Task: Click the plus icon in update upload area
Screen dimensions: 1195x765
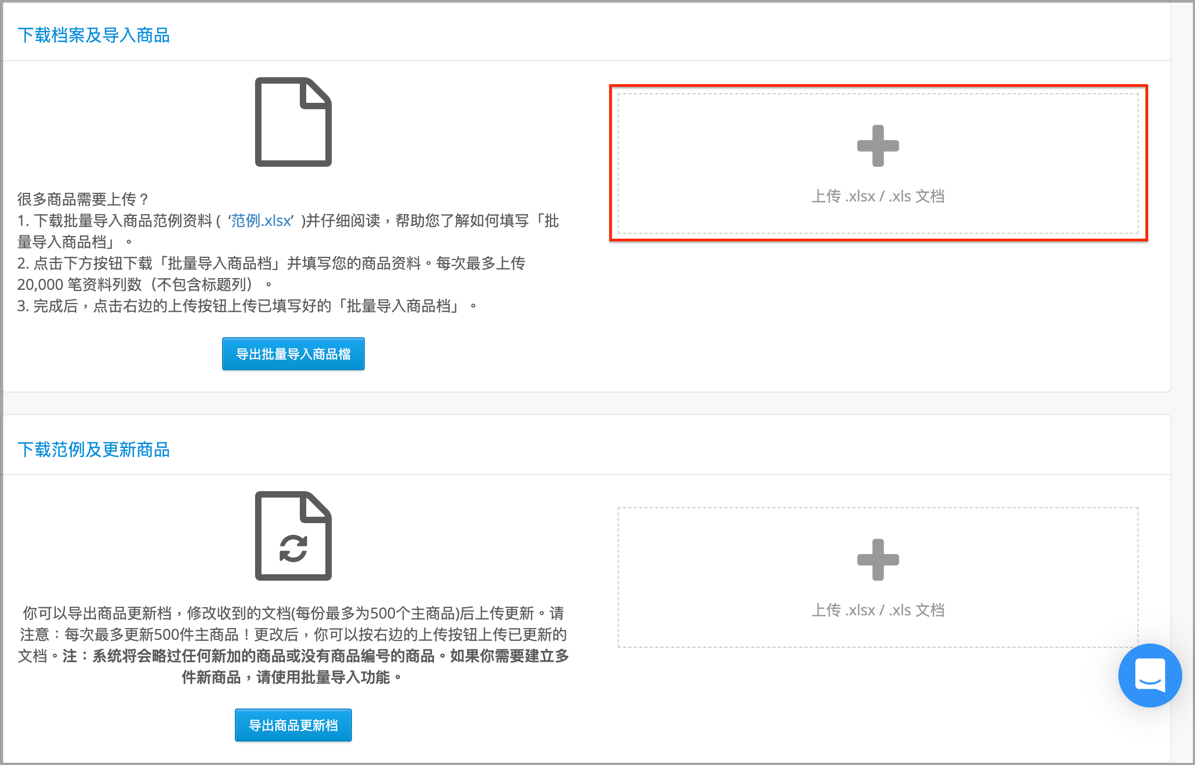Action: coord(878,560)
